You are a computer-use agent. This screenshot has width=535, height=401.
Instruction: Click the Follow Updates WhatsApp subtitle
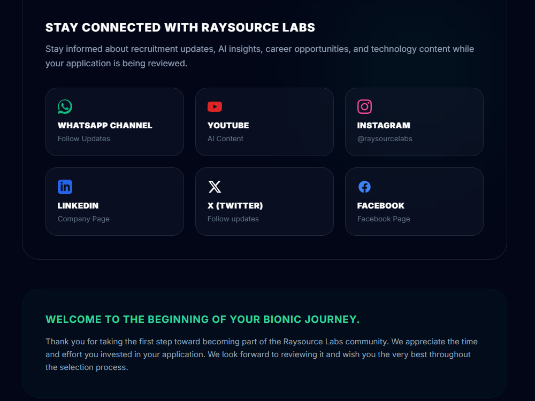click(x=84, y=139)
